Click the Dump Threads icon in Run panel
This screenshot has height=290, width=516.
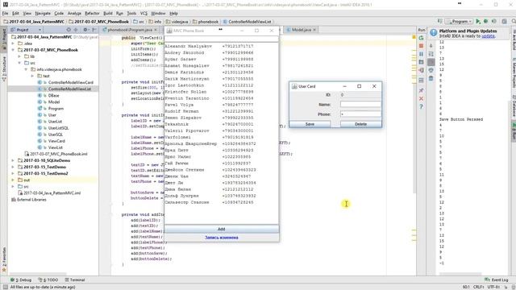(x=421, y=62)
